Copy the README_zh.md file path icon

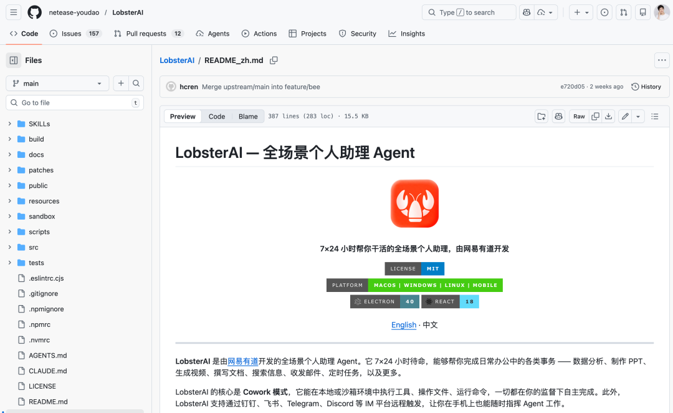click(273, 60)
